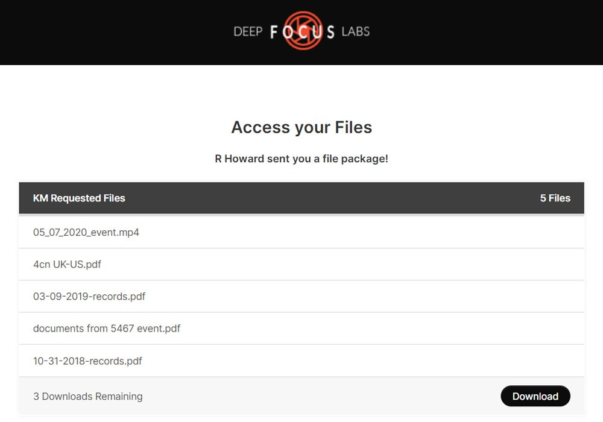Choose documents from 5467 event.pdf
The height and width of the screenshot is (422, 603).
tap(107, 329)
